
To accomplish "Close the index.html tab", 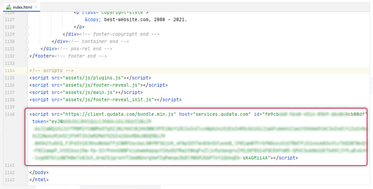I will point(36,7).
